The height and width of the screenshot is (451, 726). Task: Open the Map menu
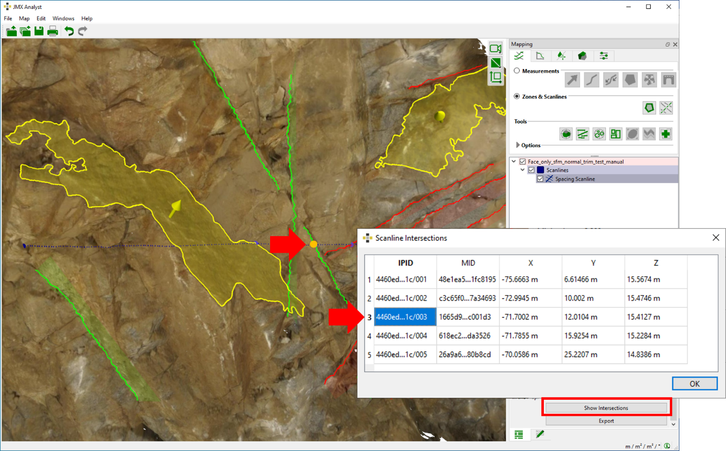point(24,18)
